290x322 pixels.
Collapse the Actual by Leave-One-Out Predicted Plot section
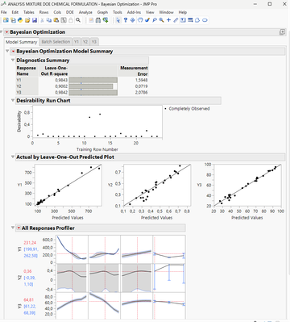click(13, 157)
